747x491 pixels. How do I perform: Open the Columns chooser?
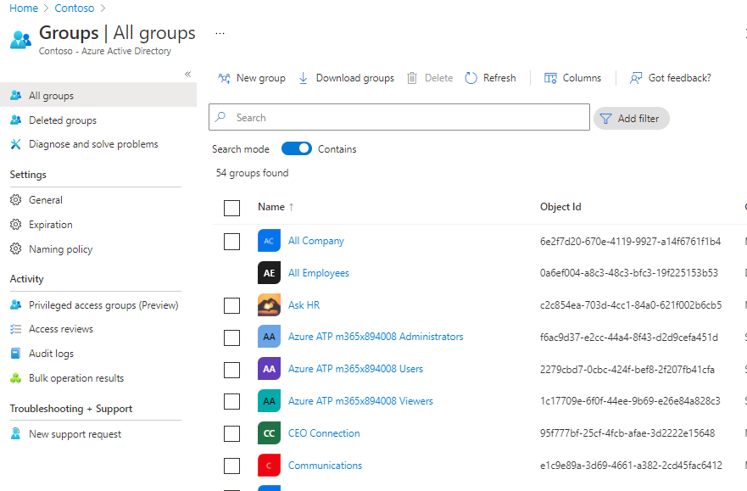(572, 78)
